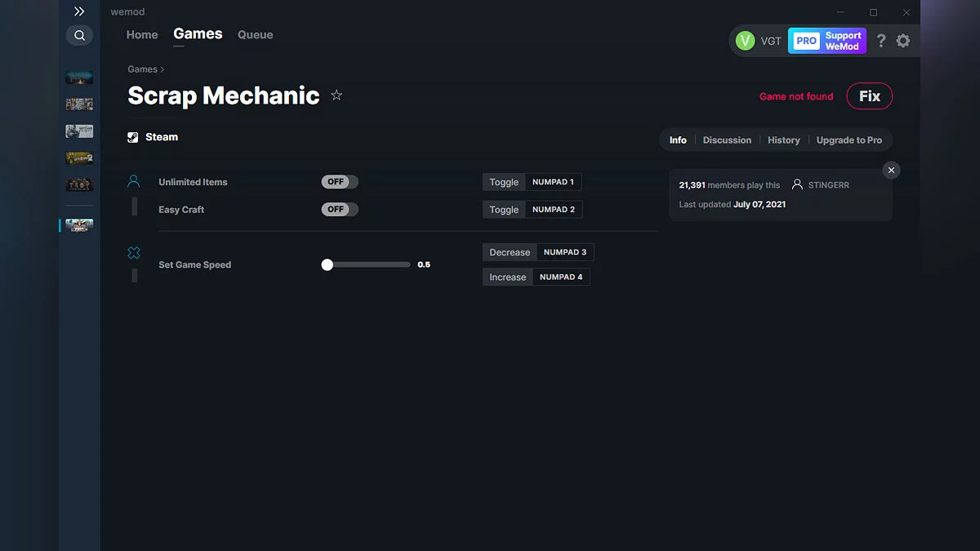
Task: Select Upgrade to Pro
Action: pos(849,140)
